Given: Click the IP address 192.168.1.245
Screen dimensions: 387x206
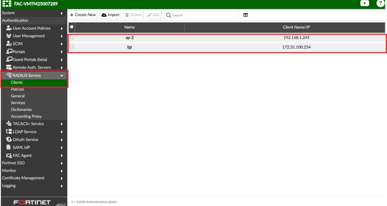Looking at the screenshot, I should pos(296,38).
